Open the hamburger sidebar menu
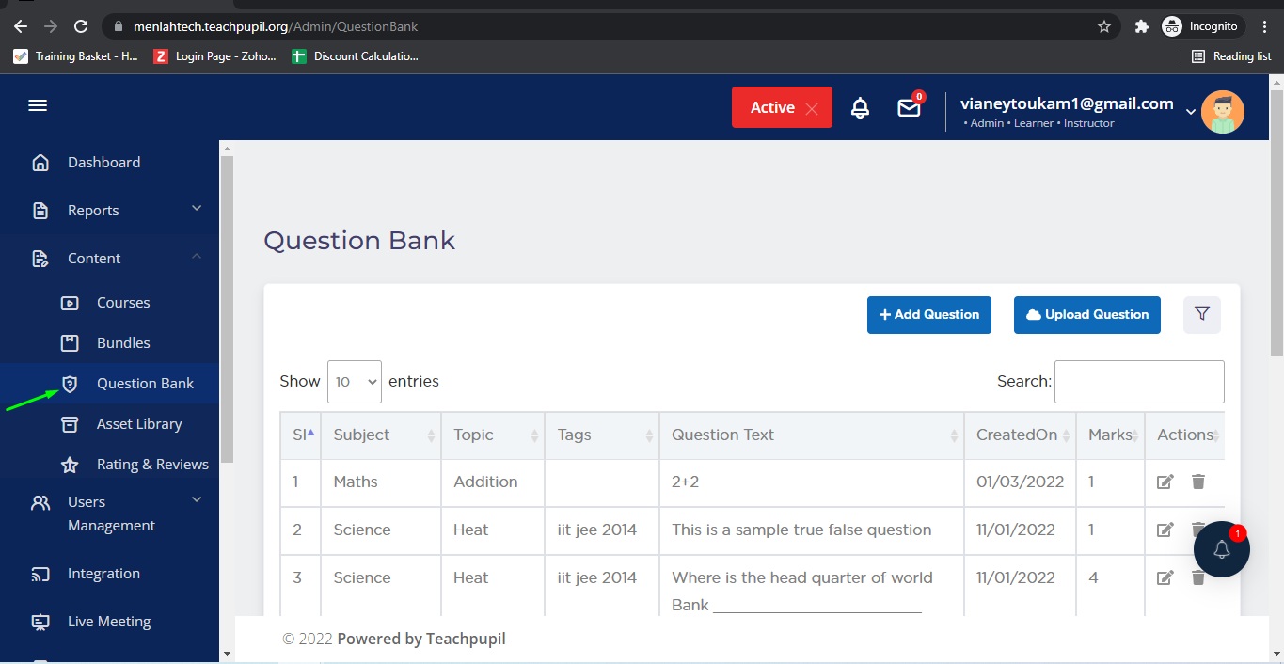Image resolution: width=1284 pixels, height=664 pixels. tap(38, 106)
